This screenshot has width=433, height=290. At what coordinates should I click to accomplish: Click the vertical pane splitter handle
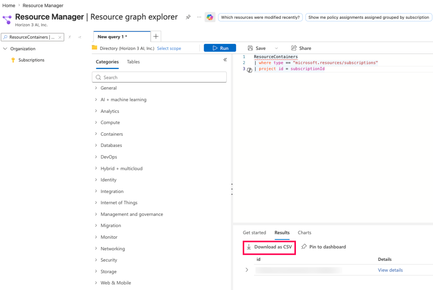tap(232, 189)
